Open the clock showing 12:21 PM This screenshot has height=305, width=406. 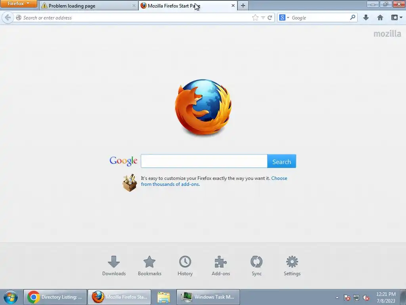(x=386, y=297)
